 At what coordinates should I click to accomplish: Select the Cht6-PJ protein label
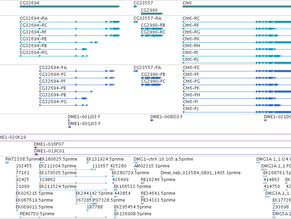(x=190, y=109)
